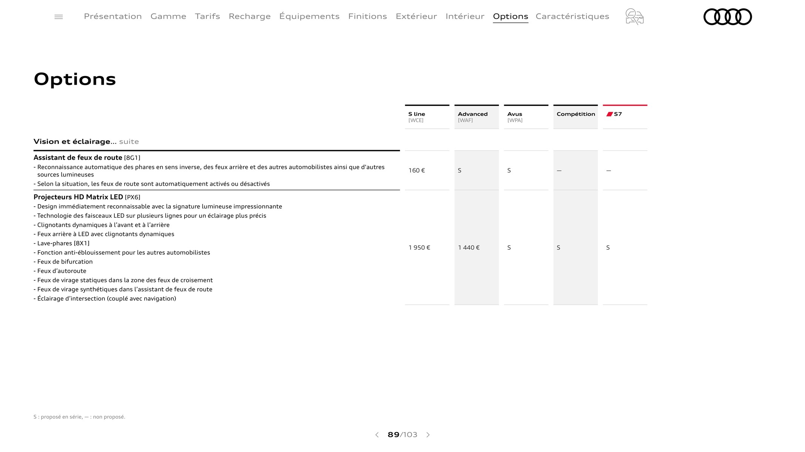
Task: Open the hamburger menu icon
Action: [x=58, y=17]
